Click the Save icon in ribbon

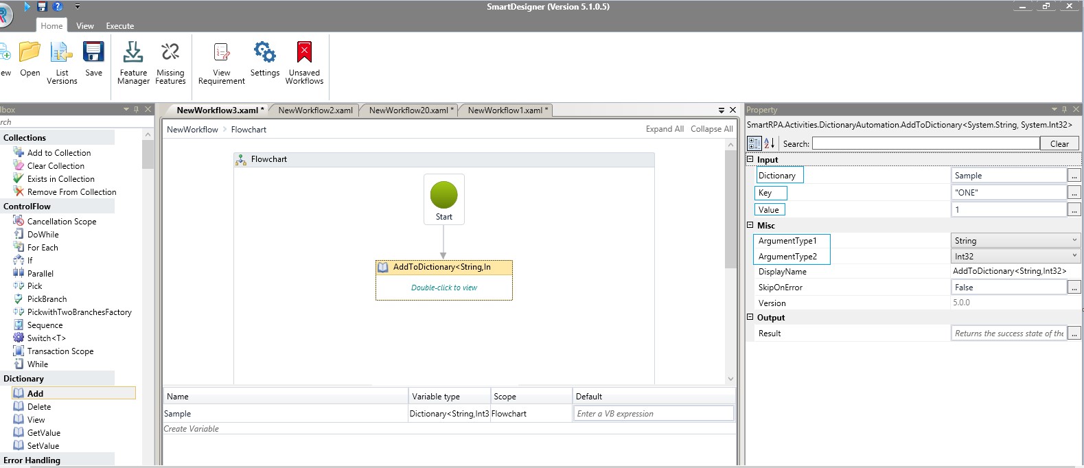point(93,53)
